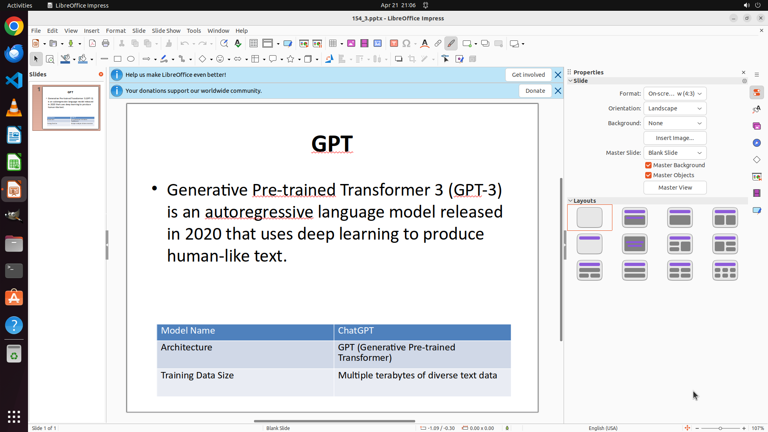Click the Get involved button
768x432 pixels.
(x=528, y=75)
